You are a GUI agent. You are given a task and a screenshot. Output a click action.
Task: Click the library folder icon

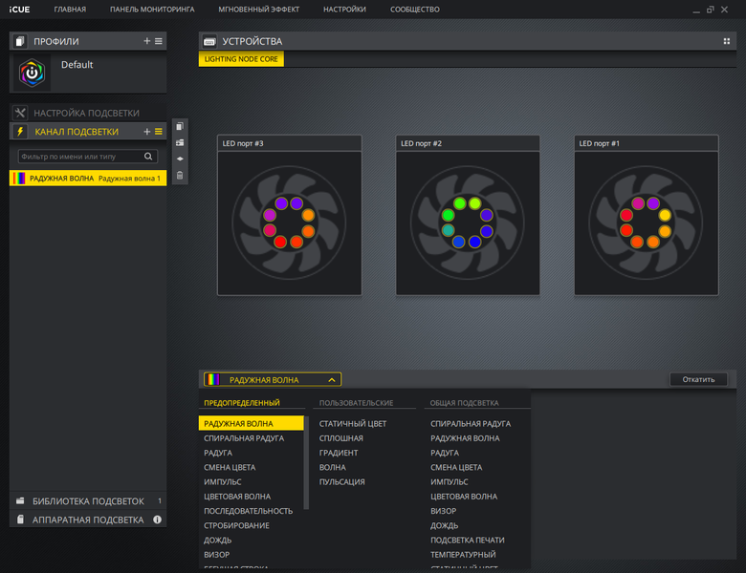click(x=20, y=500)
